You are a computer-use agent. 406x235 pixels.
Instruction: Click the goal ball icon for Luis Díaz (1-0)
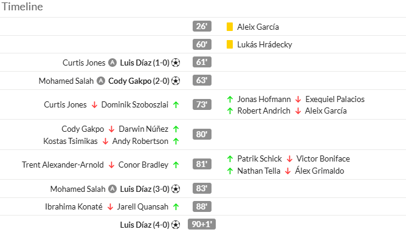pos(176,63)
